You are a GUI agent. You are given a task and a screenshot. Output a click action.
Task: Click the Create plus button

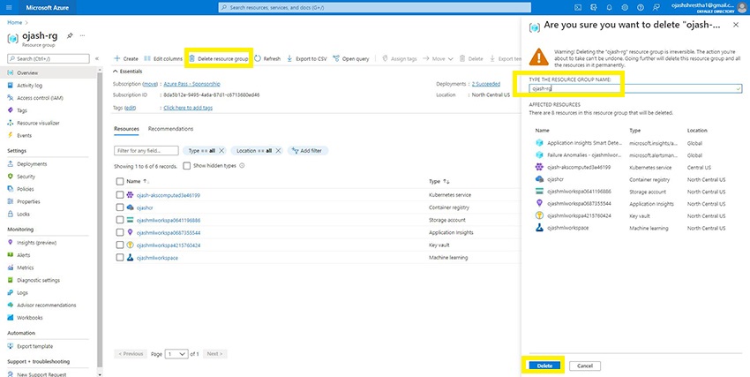pyautogui.click(x=126, y=59)
